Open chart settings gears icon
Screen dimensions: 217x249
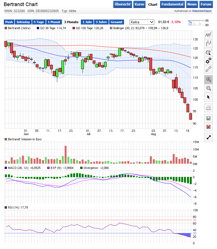(x=208, y=61)
